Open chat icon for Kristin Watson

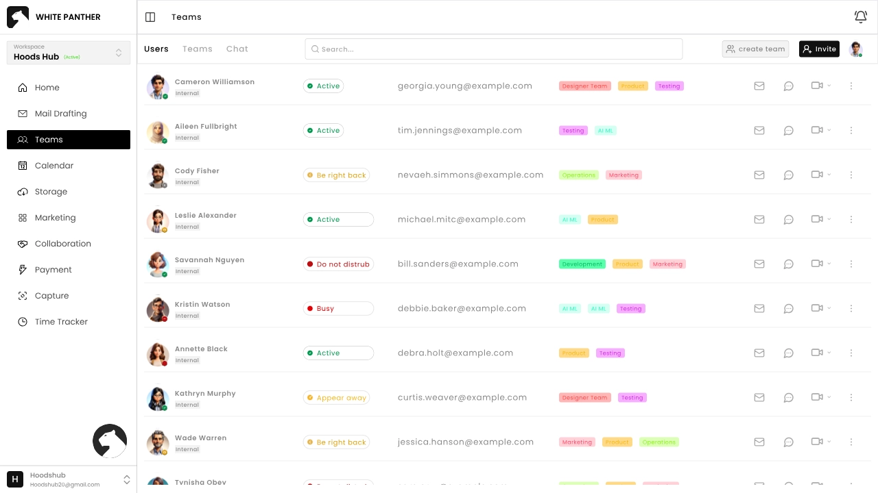click(x=789, y=309)
